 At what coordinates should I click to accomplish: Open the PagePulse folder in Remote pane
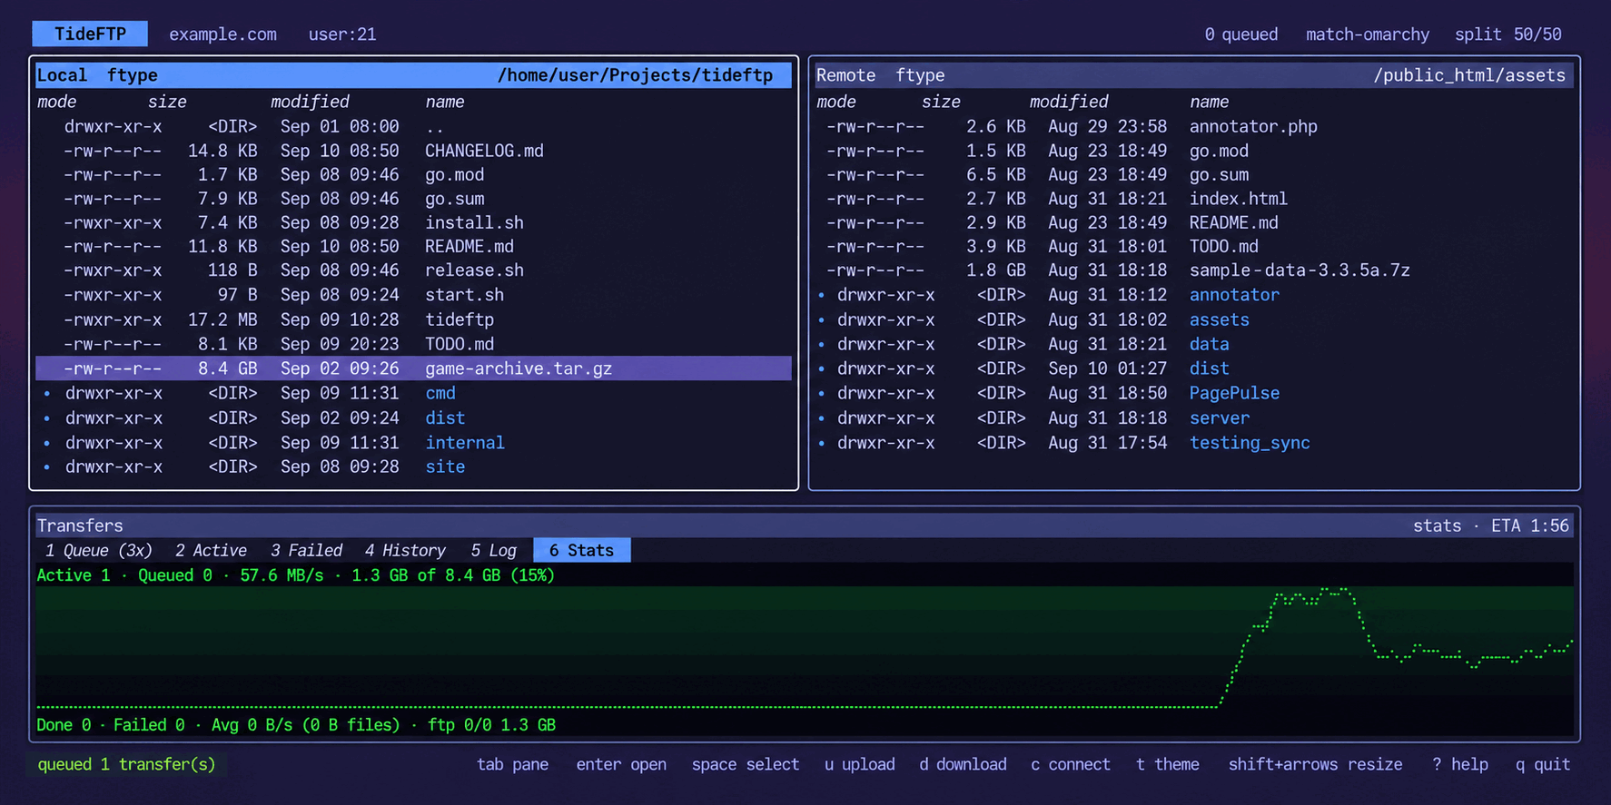pos(1194,393)
